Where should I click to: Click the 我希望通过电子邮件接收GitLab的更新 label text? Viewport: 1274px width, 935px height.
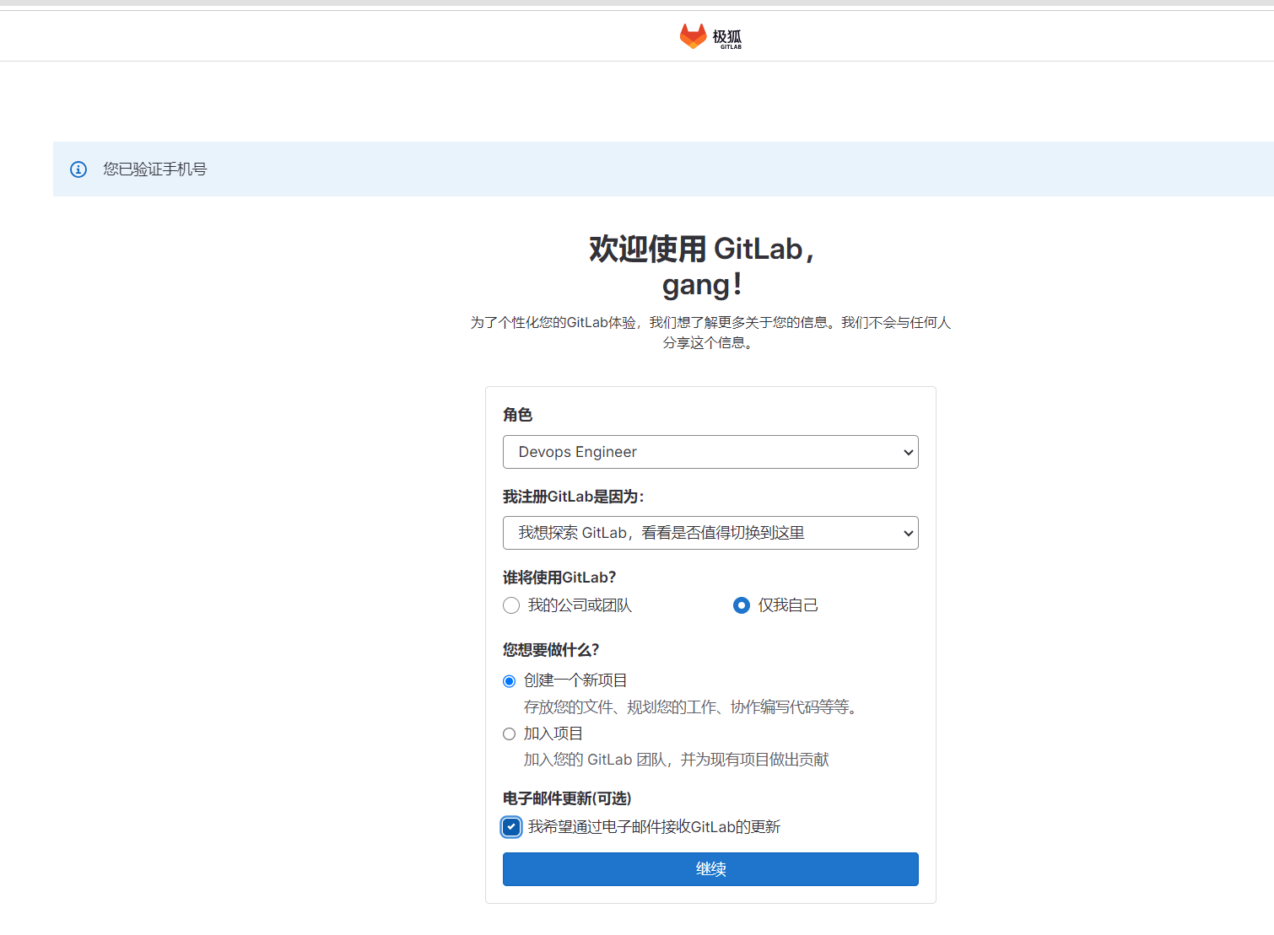(654, 827)
